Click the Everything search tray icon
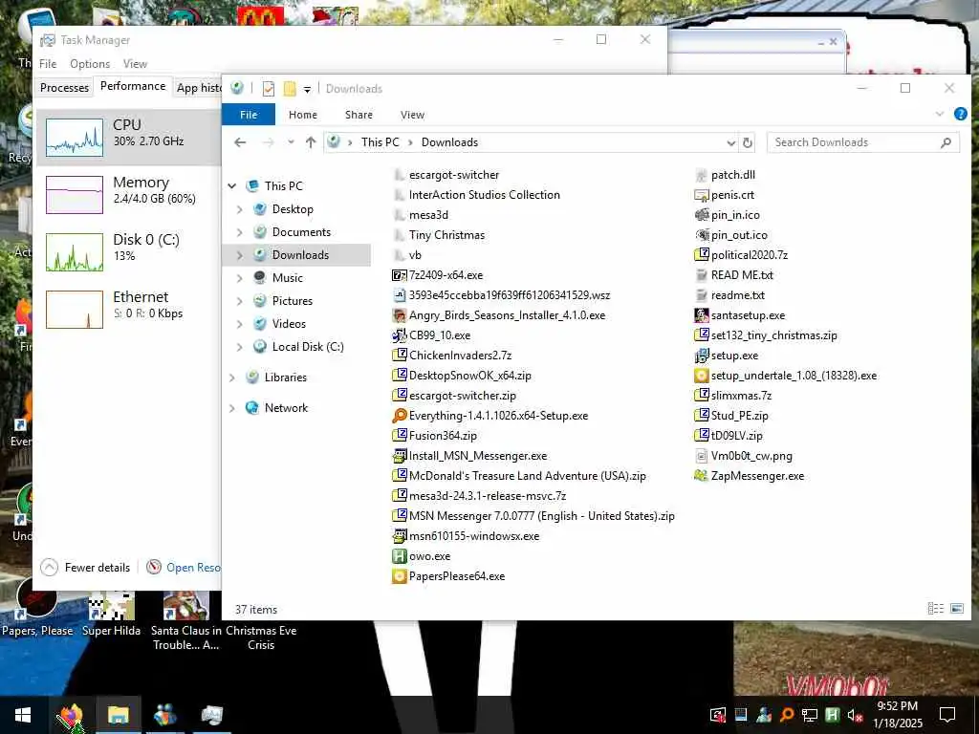Viewport: 979px width, 734px height. click(787, 715)
